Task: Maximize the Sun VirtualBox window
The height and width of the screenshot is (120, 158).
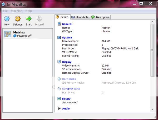Action: tap(141, 4)
